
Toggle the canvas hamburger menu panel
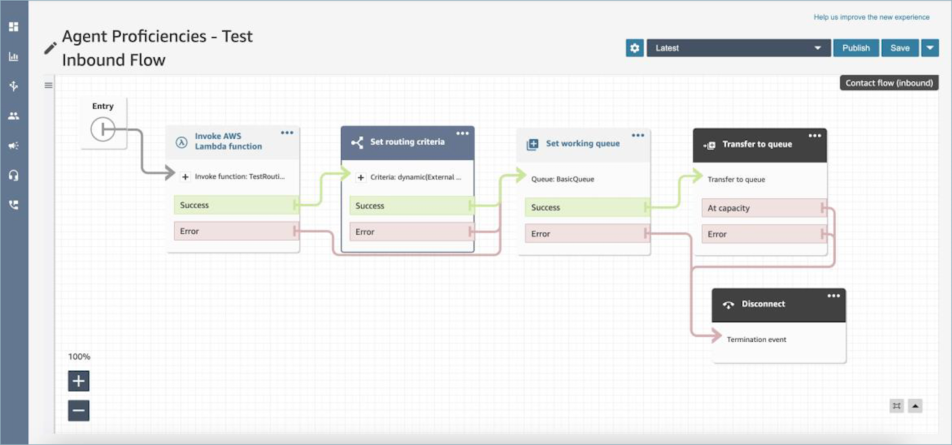click(47, 85)
